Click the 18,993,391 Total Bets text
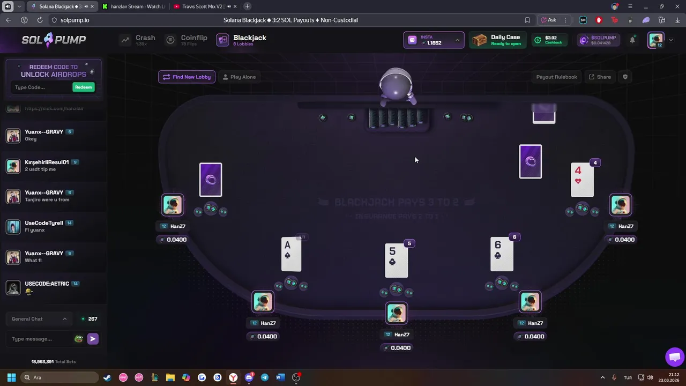The height and width of the screenshot is (386, 686). (x=54, y=362)
